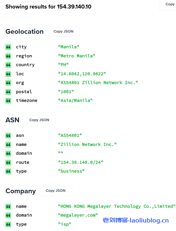The image size is (176, 231).
Task: Copy JSON for the Company section
Action: click(x=55, y=191)
